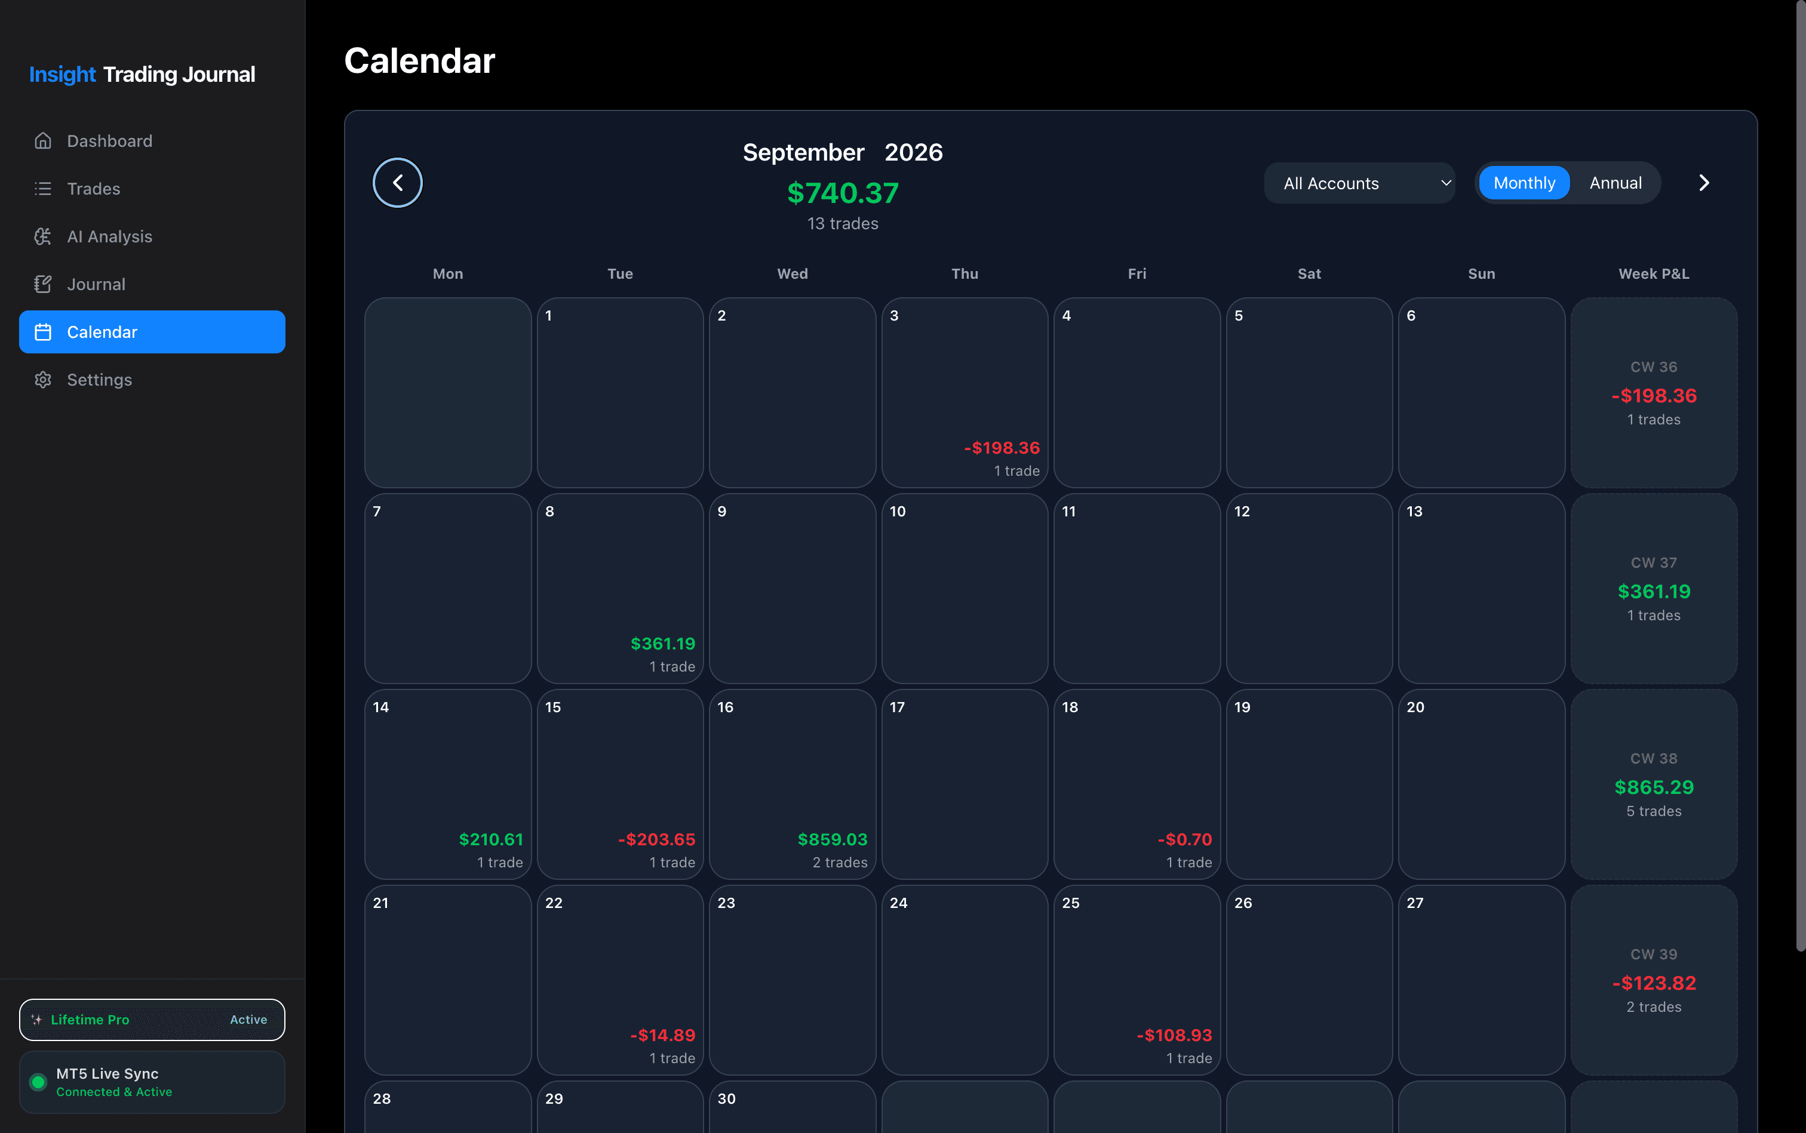Click the green MT5 Live Sync status dot

click(38, 1082)
